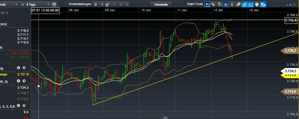This screenshot has width=299, height=119.
Task: Click the price tag label icon
Action: pyautogui.click(x=251, y=5)
